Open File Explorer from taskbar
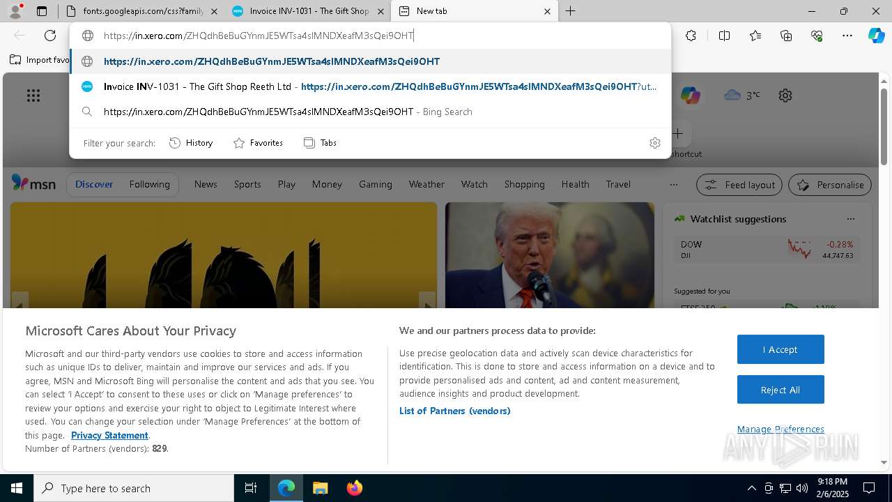The height and width of the screenshot is (502, 892). tap(320, 488)
